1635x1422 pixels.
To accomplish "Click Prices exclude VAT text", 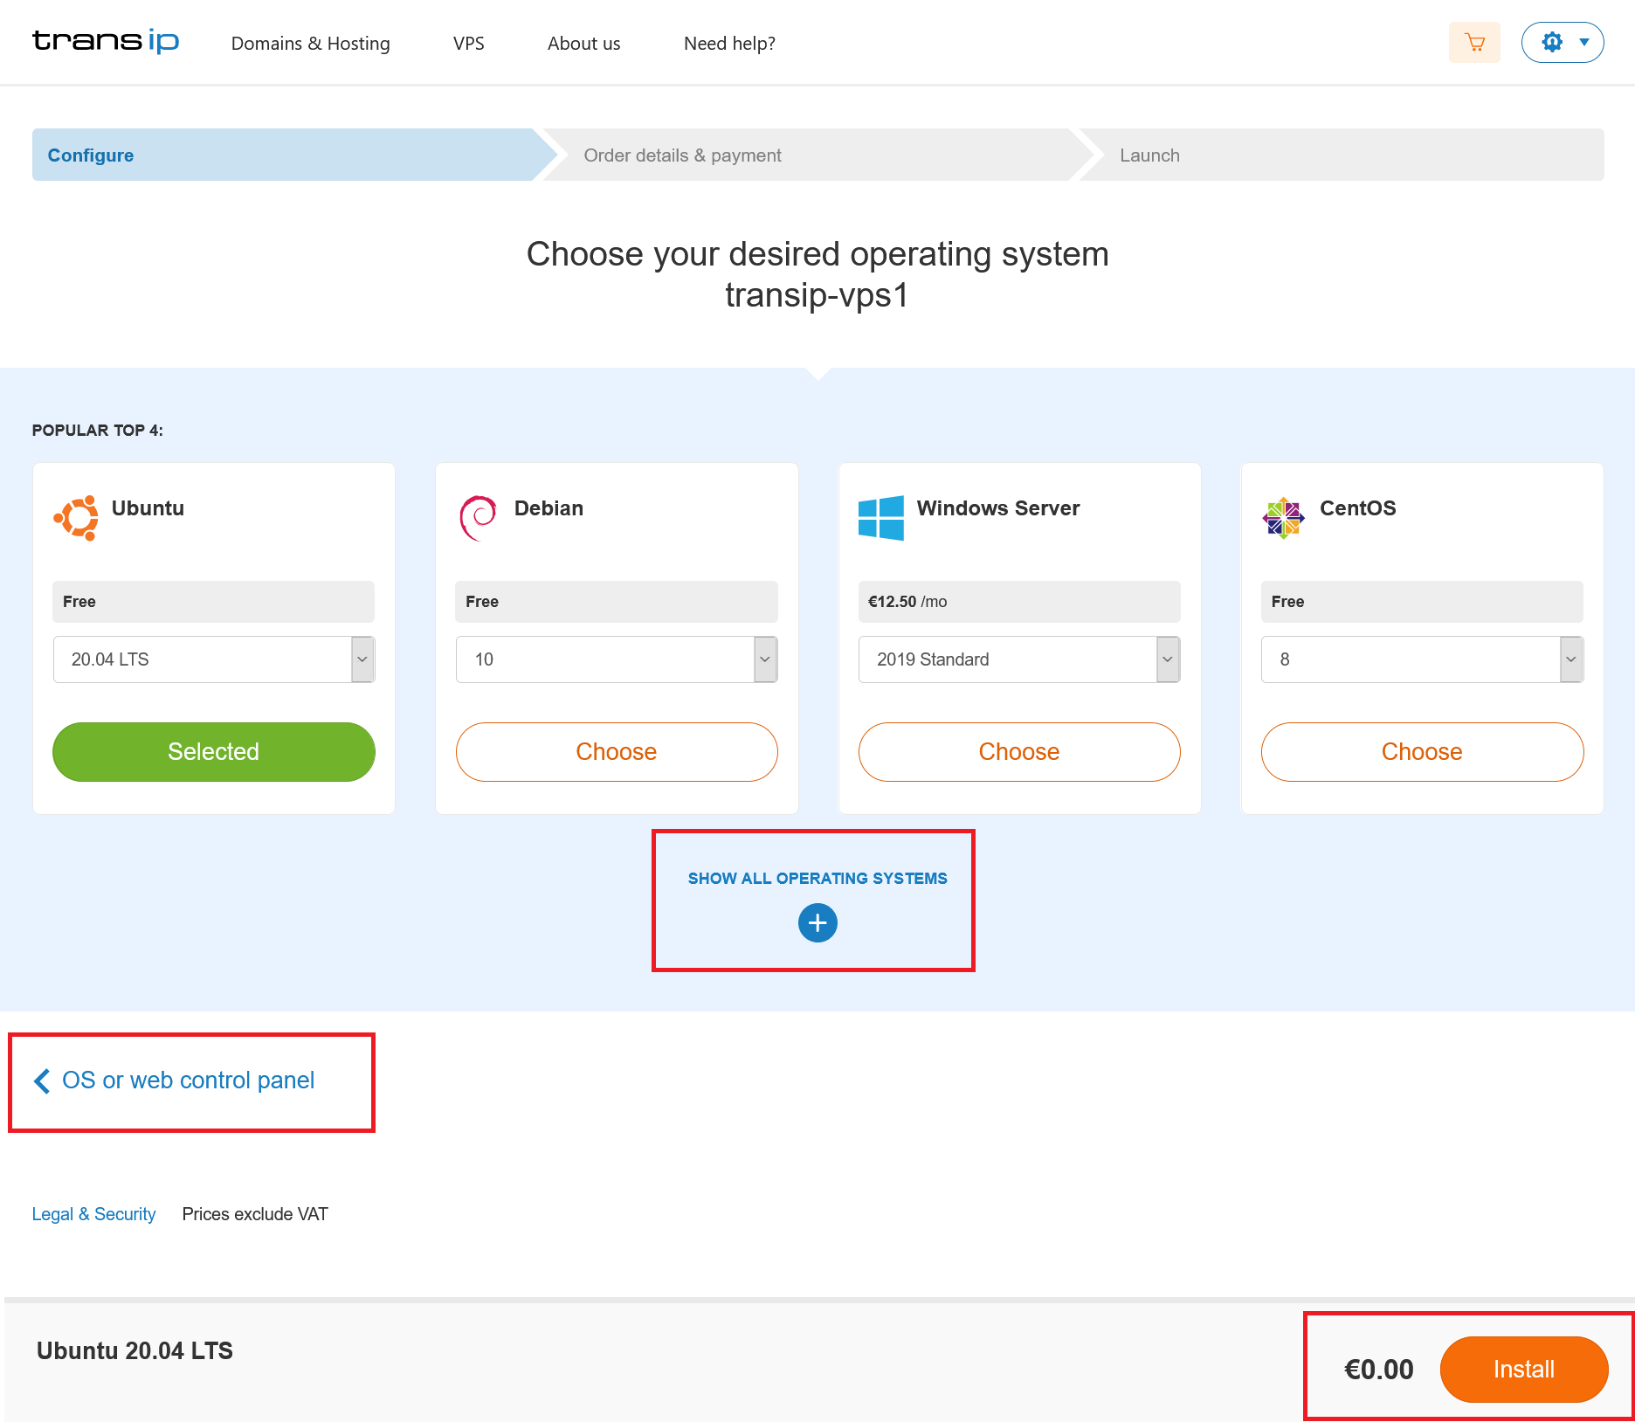I will click(x=255, y=1214).
